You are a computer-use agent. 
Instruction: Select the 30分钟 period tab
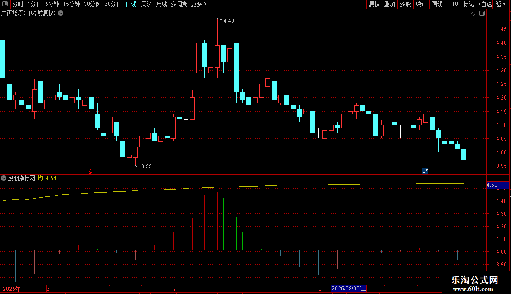pos(92,4)
